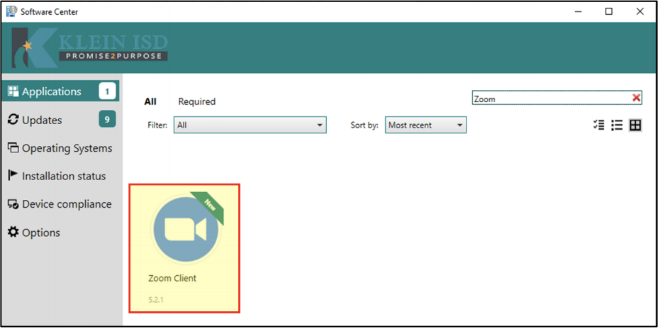Switch to list view
Image resolution: width=658 pixels, height=329 pixels.
click(x=617, y=125)
